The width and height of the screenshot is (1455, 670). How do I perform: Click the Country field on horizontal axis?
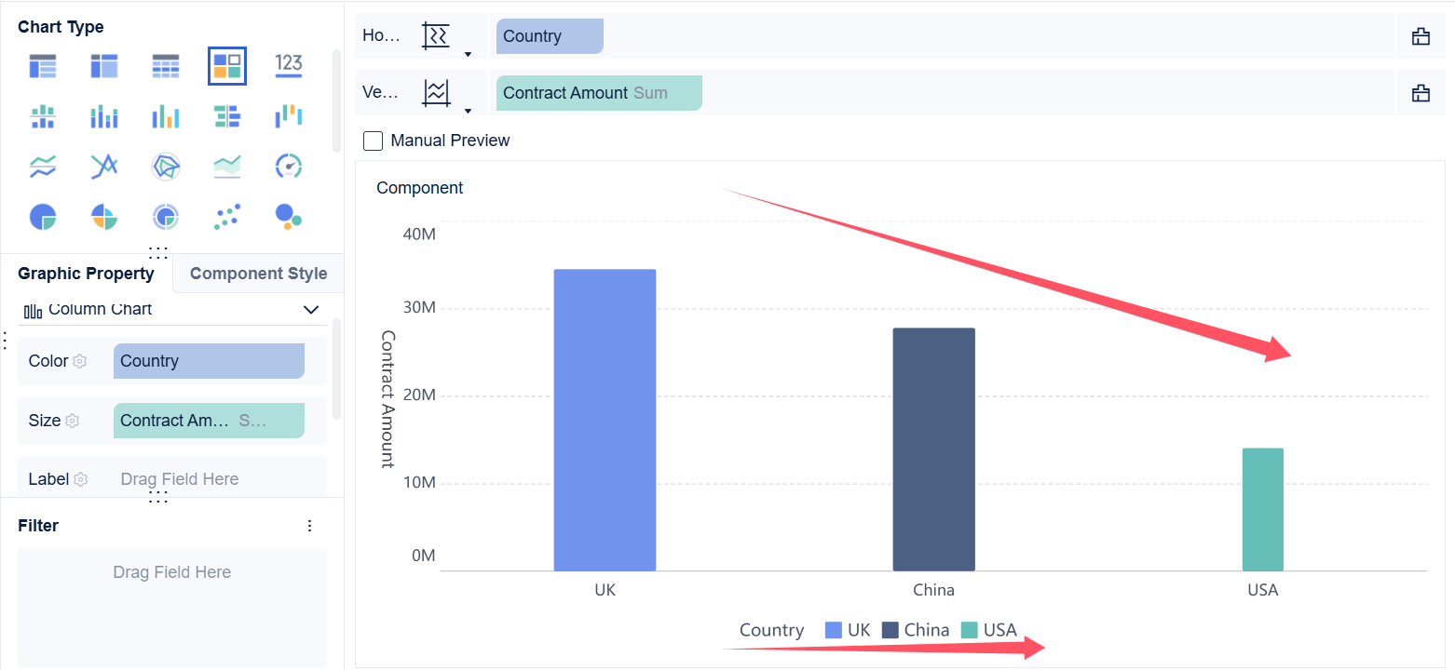coord(550,36)
